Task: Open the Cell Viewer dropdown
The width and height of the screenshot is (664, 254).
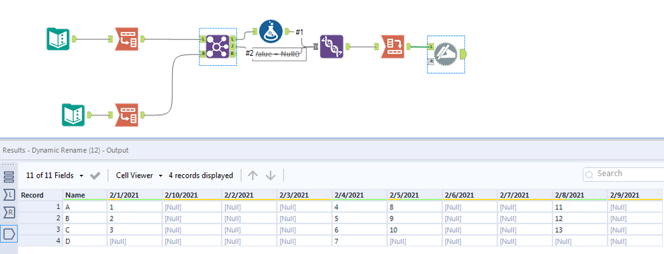Action: click(x=139, y=176)
